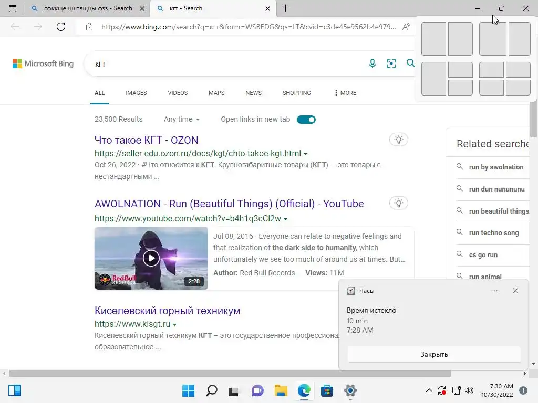538x403 pixels.
Task: Click the Microsoft Bing logo
Action: tap(43, 63)
